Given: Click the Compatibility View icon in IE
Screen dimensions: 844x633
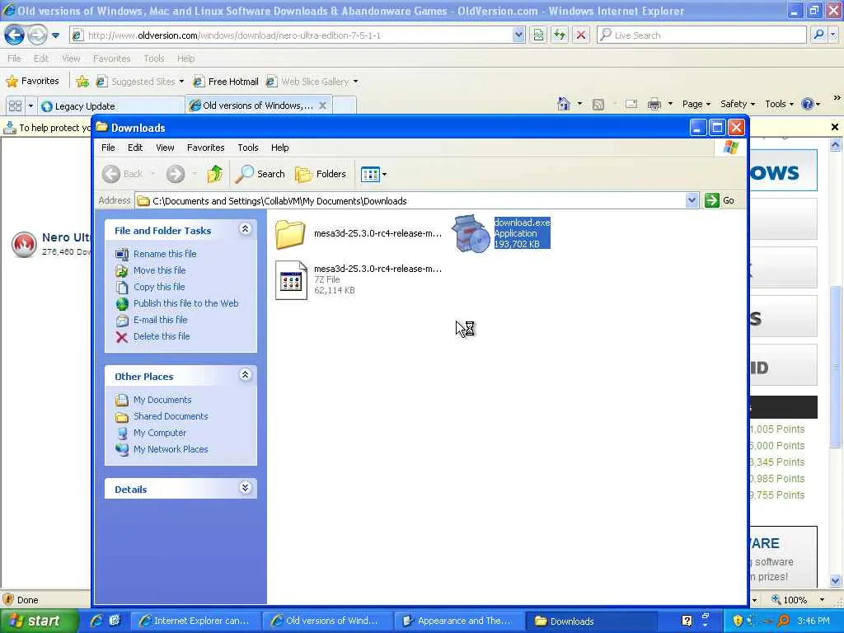Looking at the screenshot, I should pyautogui.click(x=538, y=35).
